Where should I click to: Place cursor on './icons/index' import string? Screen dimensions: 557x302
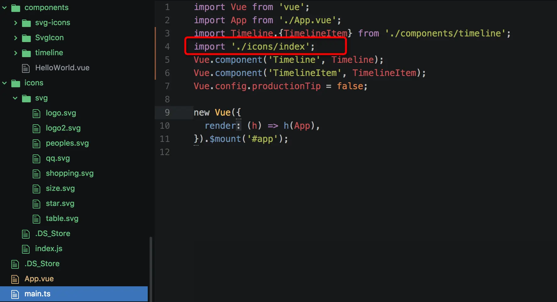coord(271,46)
